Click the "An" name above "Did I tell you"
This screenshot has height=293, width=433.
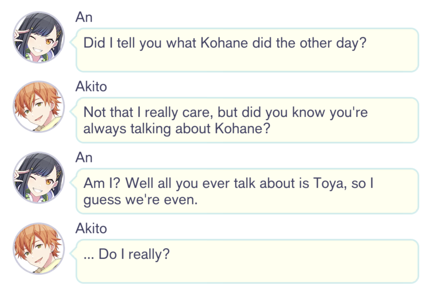(84, 17)
